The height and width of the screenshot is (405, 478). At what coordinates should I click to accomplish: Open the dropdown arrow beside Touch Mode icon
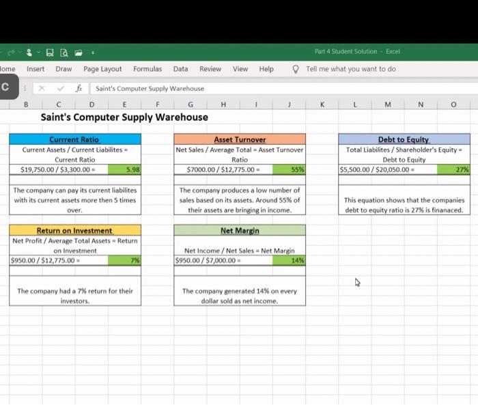point(38,53)
